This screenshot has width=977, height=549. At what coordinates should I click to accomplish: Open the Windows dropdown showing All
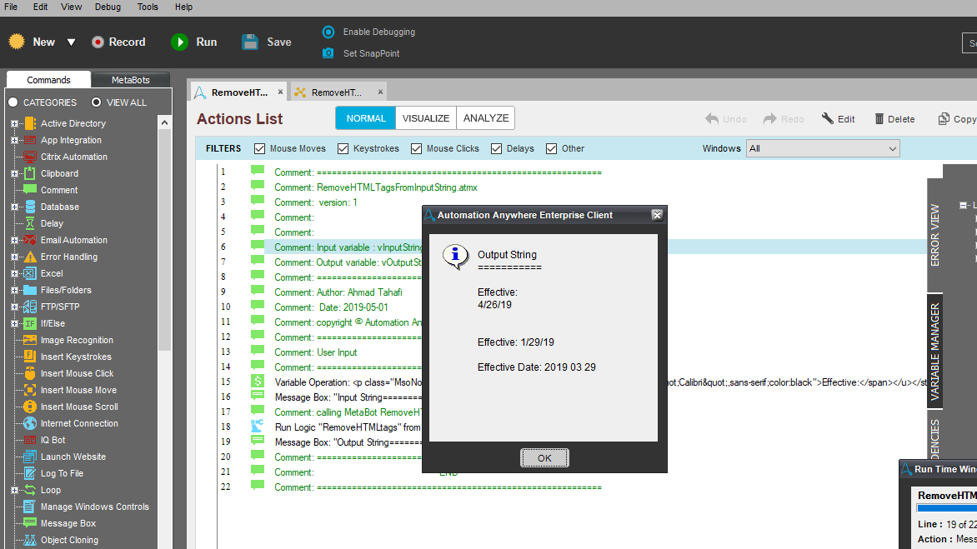[823, 148]
